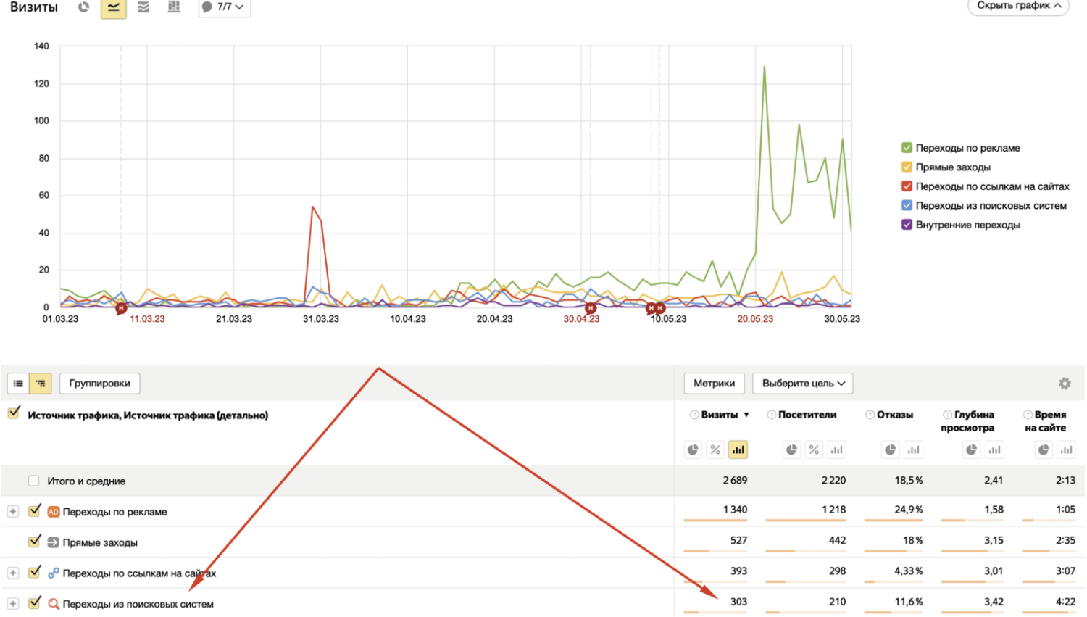Uncheck Переходы по рекламе legend checkbox

[x=907, y=148]
